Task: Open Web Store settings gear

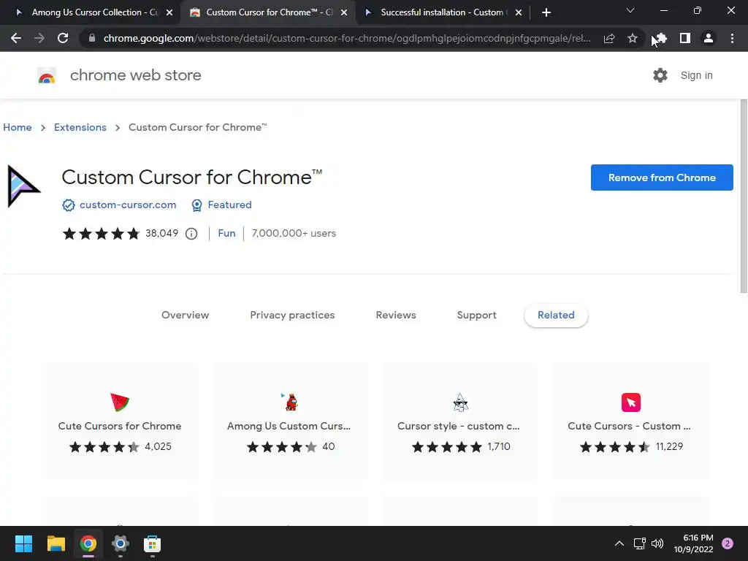Action: (x=660, y=75)
